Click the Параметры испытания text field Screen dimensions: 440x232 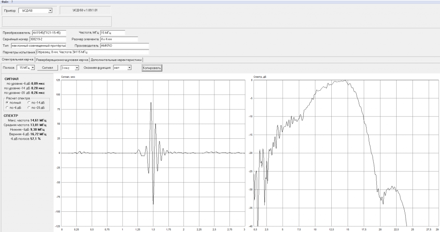click(x=92, y=52)
